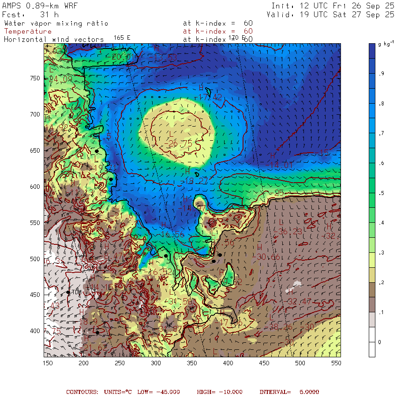397x397 pixels.
Task: Click the -26.75 low temperature label
Action: (180, 144)
